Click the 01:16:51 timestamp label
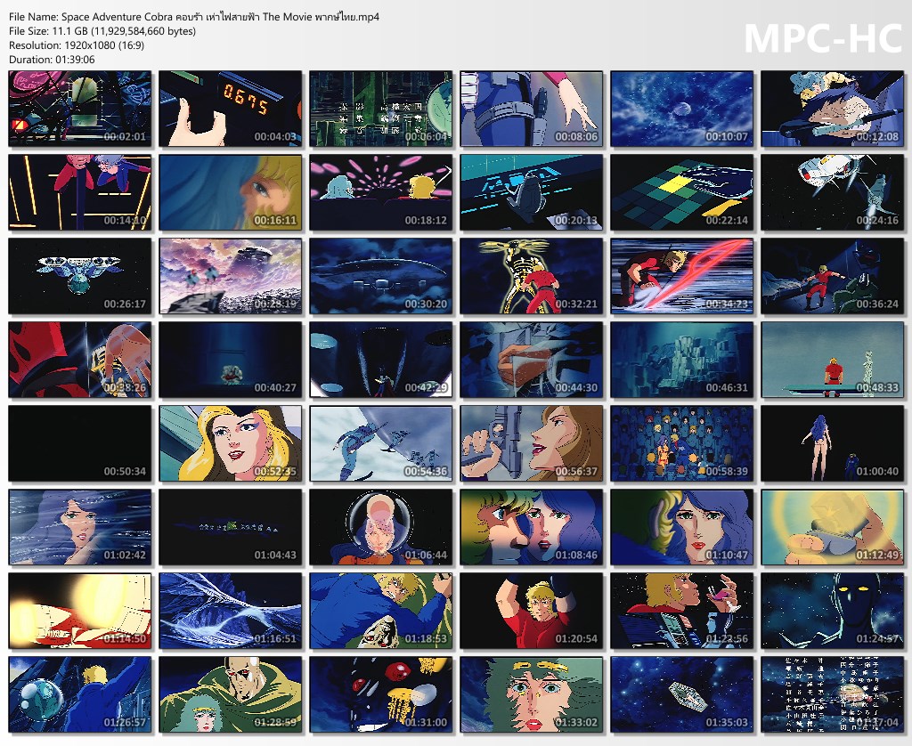This screenshot has height=746, width=912. (275, 639)
